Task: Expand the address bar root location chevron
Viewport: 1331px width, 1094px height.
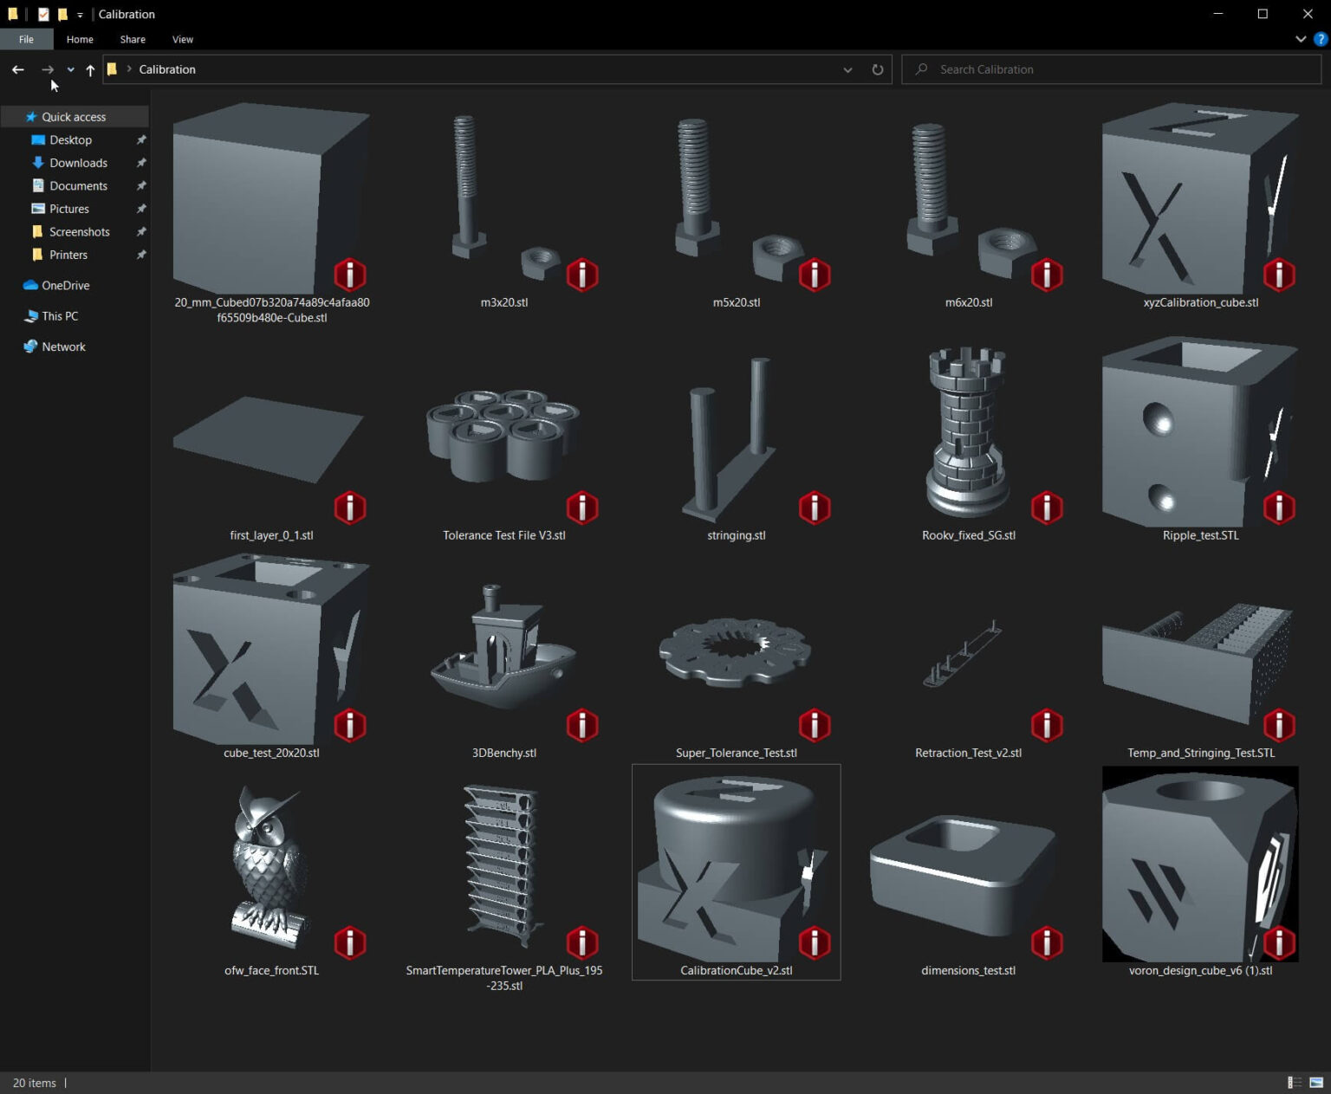Action: coord(129,69)
